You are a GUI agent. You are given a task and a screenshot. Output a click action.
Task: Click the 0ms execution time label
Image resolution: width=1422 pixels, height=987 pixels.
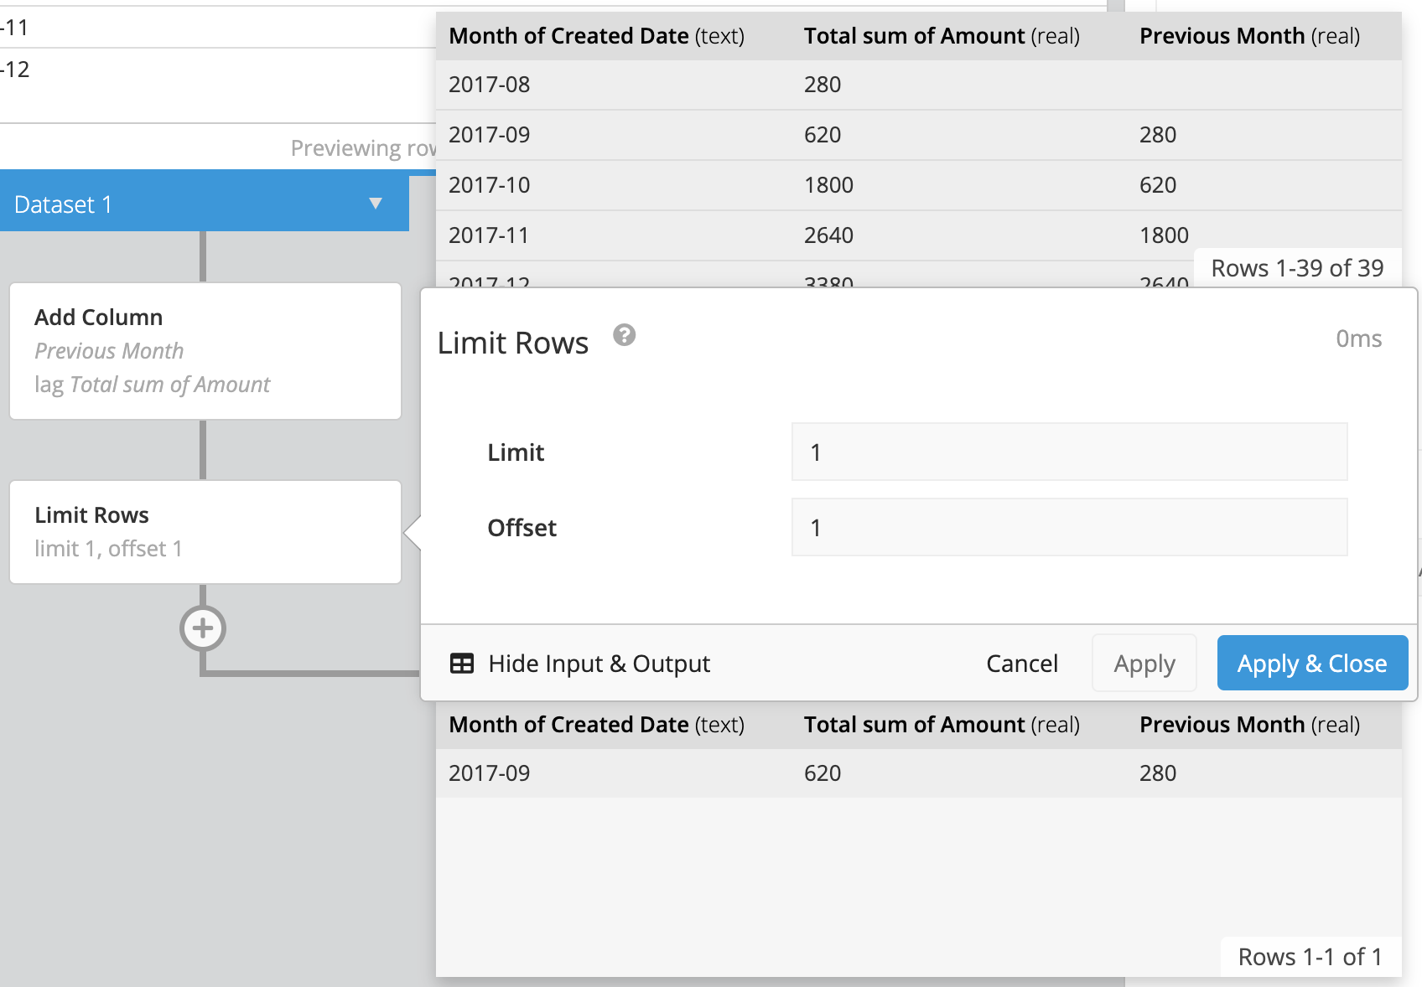coord(1358,338)
